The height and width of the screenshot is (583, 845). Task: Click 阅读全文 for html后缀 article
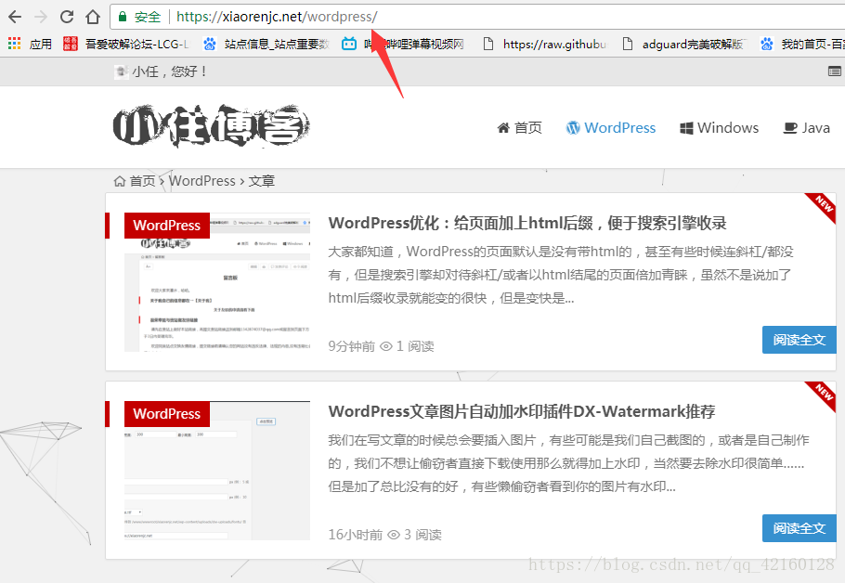[x=799, y=340]
